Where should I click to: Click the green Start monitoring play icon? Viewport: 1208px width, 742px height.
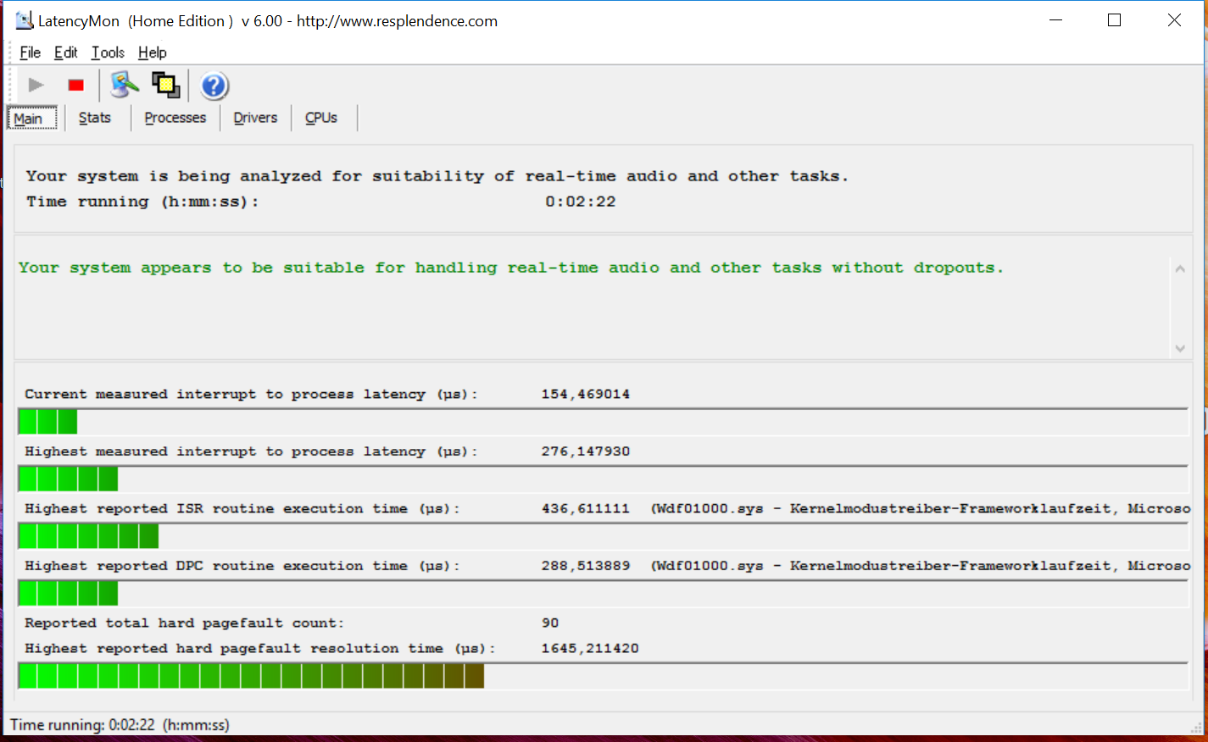(36, 85)
